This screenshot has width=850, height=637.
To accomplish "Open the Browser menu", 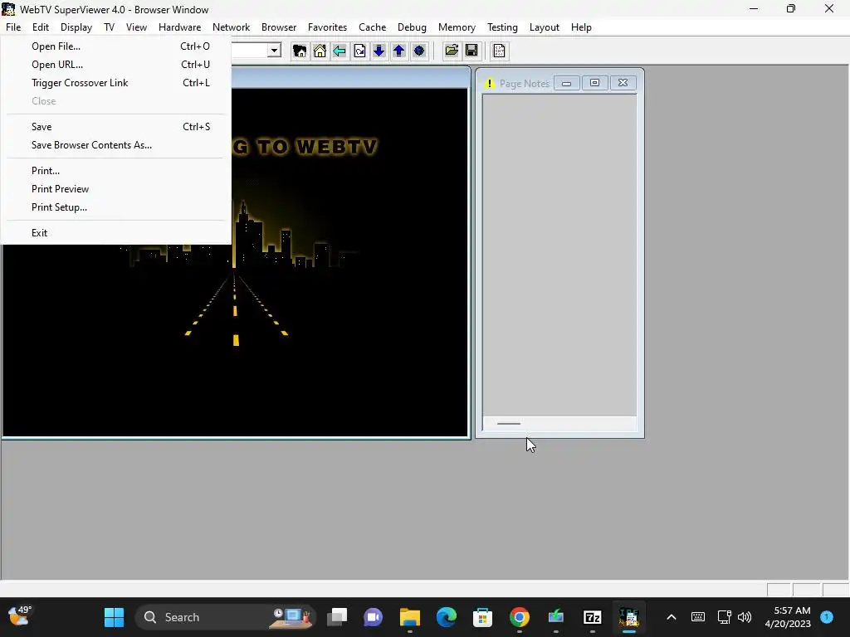I will click(x=279, y=27).
